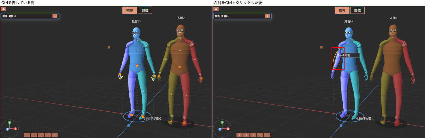Screen dimensions: 425x138
Task: Collapse the triangle button in the right after-click panel
Action: (x=216, y=9)
